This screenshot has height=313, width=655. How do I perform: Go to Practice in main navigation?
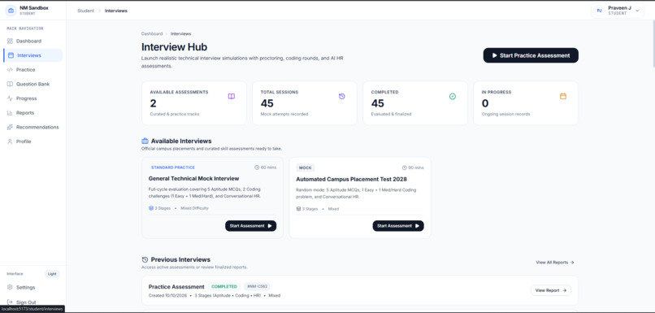point(33,70)
